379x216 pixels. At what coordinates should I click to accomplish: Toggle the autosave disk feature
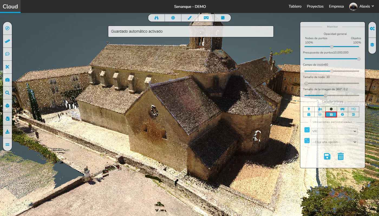331,114
